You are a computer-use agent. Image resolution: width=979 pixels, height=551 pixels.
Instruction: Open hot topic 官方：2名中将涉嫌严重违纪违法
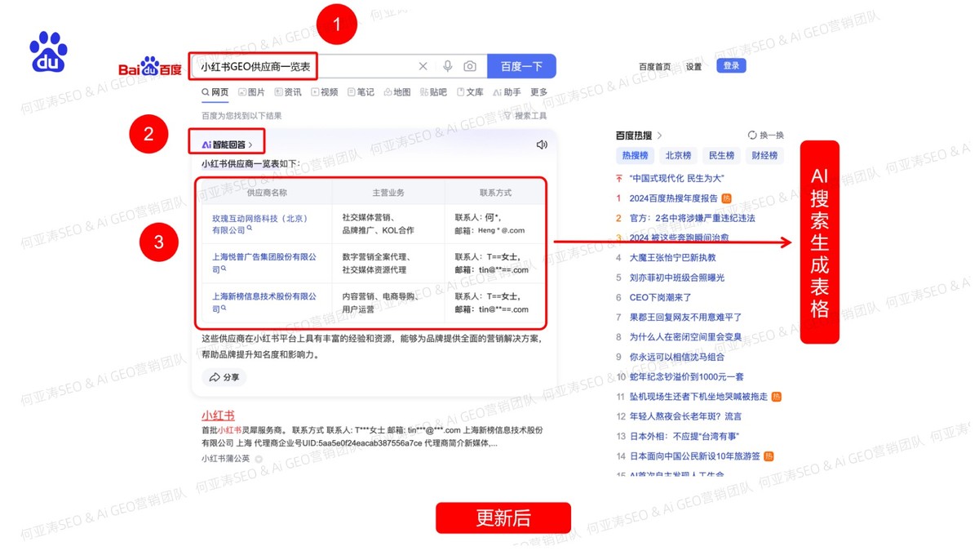692,218
